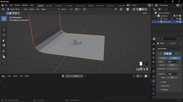
Task: Enable snapping magnet toggle
Action: point(76,9)
